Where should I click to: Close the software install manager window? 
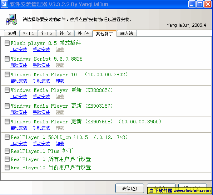tap(208, 4)
